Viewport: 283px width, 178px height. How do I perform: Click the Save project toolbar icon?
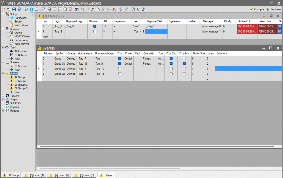coord(14,9)
